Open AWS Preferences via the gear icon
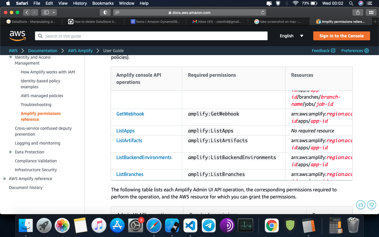The width and height of the screenshot is (379, 237). pos(367,51)
